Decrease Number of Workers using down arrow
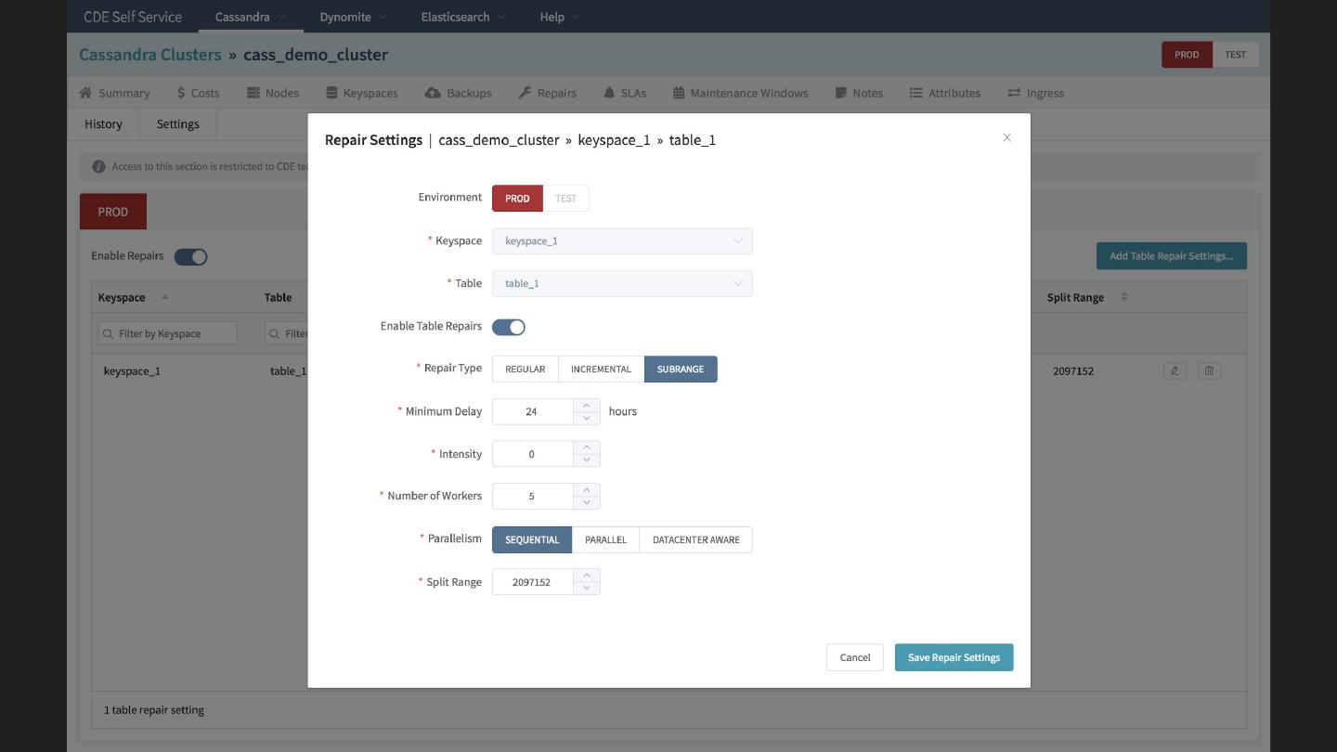This screenshot has height=752, width=1337. pos(587,502)
